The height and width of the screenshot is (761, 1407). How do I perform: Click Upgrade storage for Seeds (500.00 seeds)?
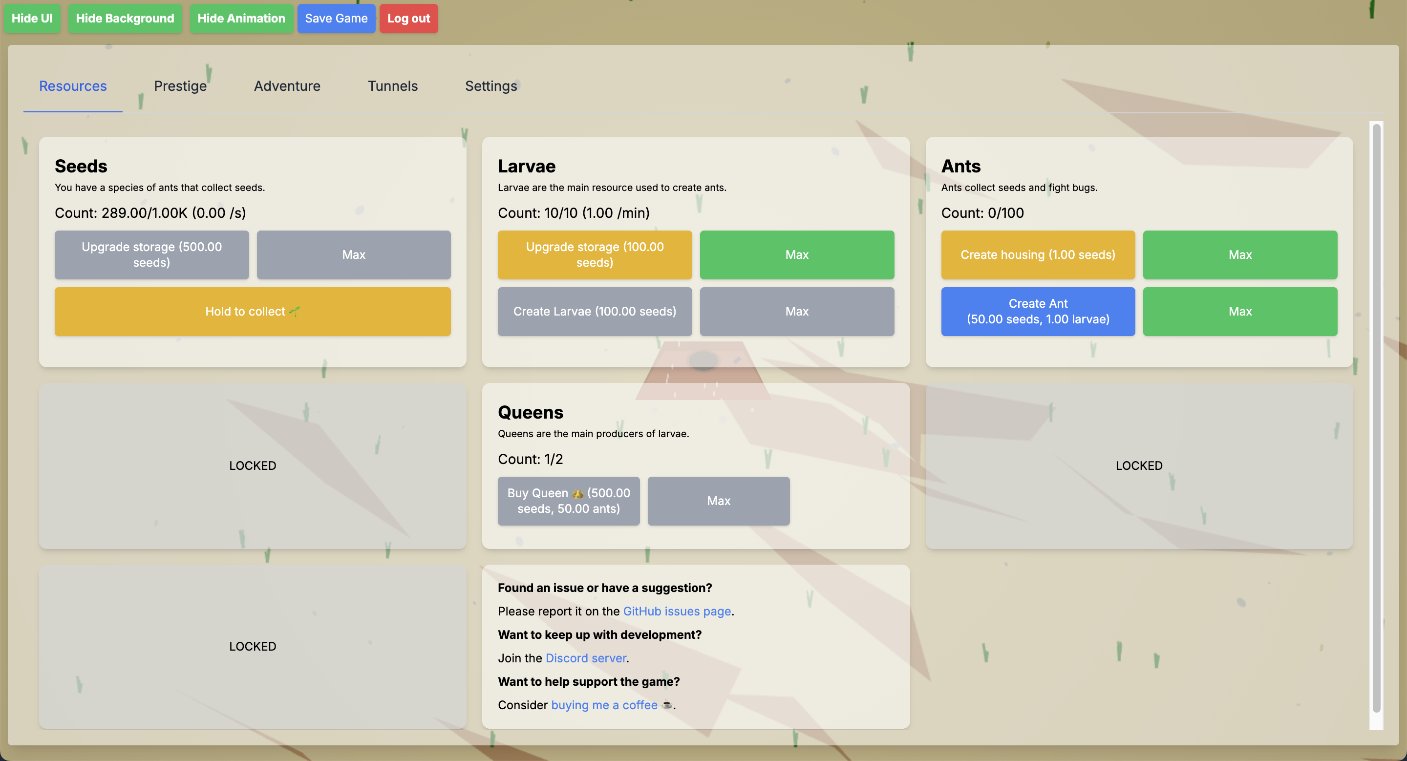coord(152,255)
